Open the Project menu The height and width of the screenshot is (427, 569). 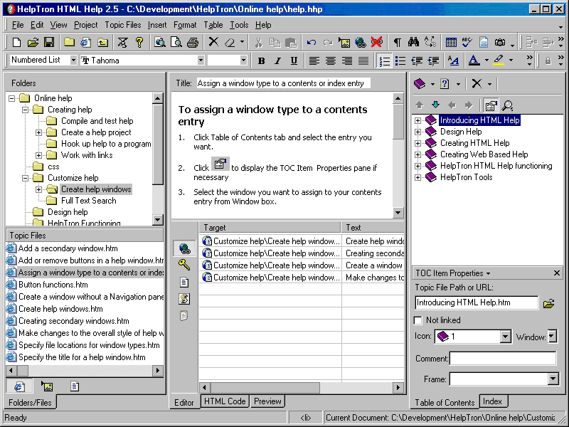(x=85, y=25)
